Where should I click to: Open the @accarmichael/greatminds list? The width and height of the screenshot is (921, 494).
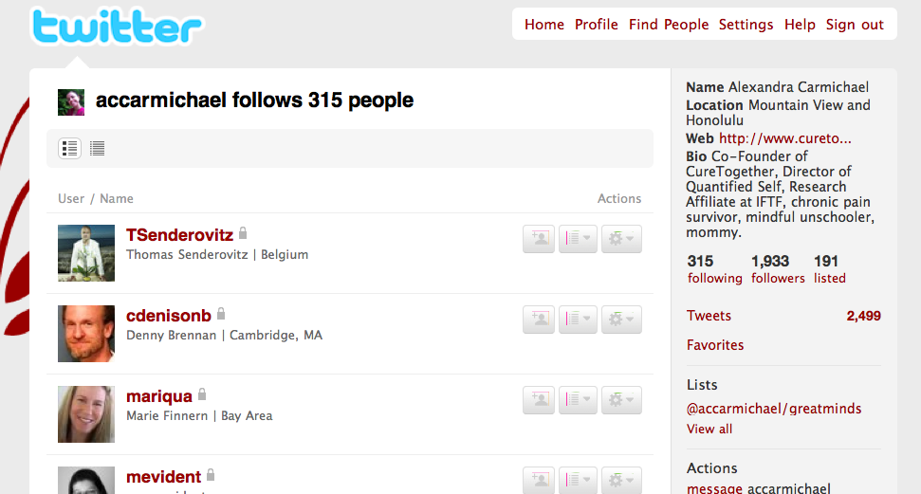[x=774, y=409]
